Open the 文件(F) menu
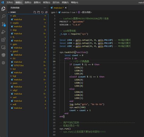144x137 pixels. click(x=10, y=2)
